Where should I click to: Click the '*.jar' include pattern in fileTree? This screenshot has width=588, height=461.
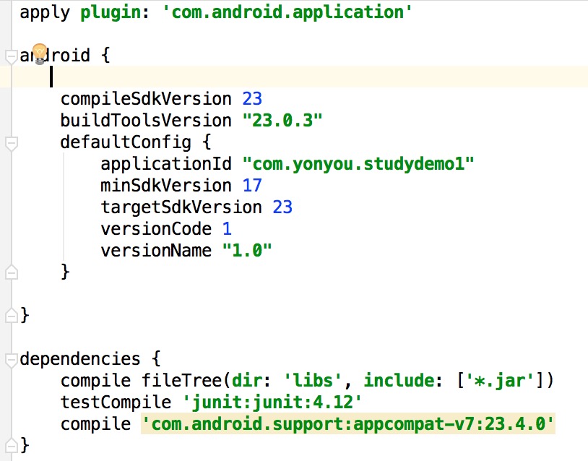498,381
